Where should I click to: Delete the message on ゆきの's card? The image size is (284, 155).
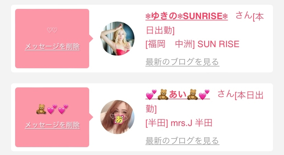(x=52, y=46)
